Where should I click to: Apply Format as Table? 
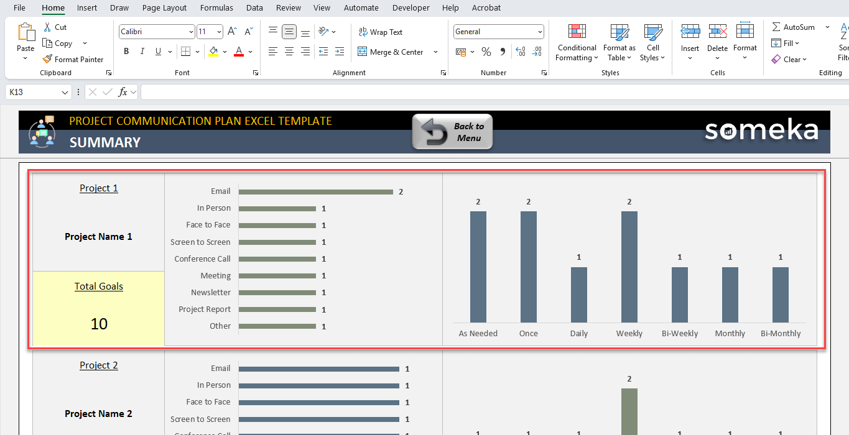[x=619, y=43]
